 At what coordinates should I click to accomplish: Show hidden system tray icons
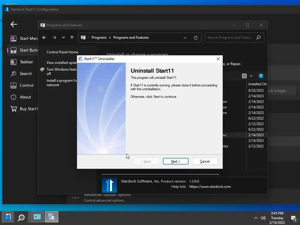pos(256,218)
